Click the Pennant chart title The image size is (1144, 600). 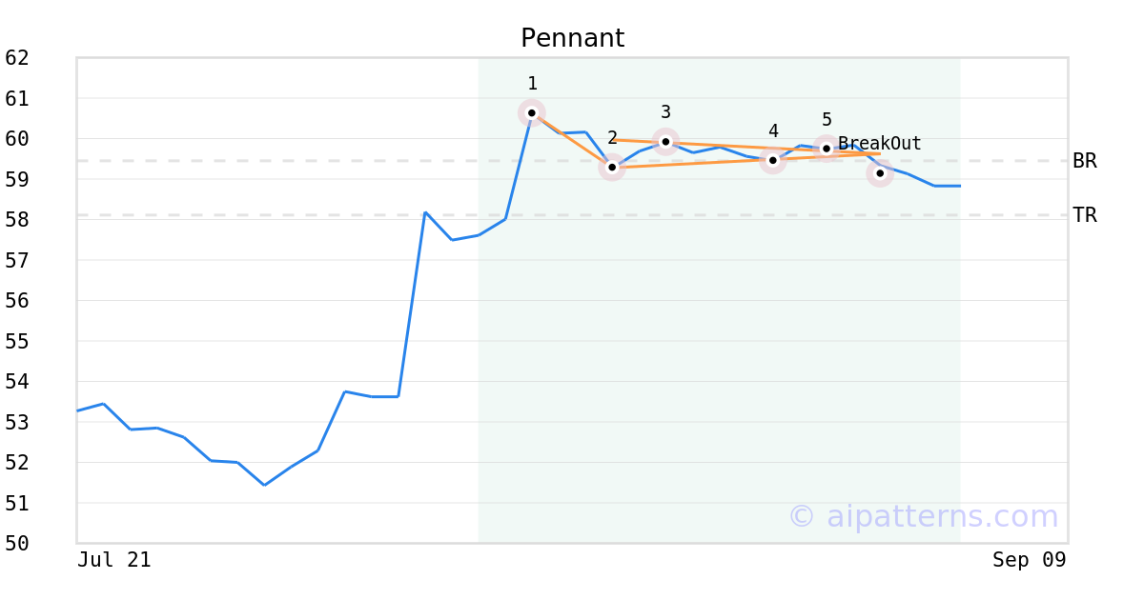coord(572,39)
